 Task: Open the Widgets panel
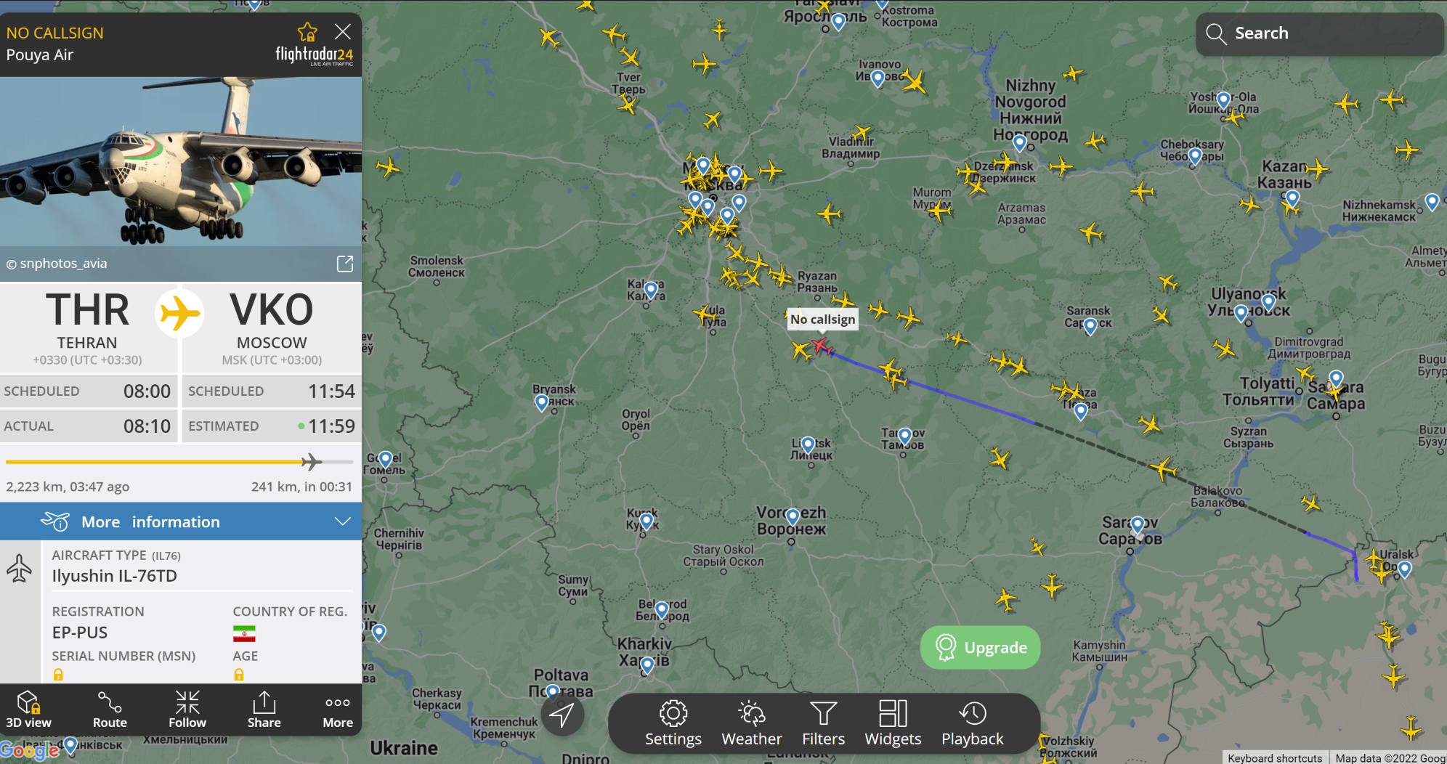pyautogui.click(x=893, y=723)
